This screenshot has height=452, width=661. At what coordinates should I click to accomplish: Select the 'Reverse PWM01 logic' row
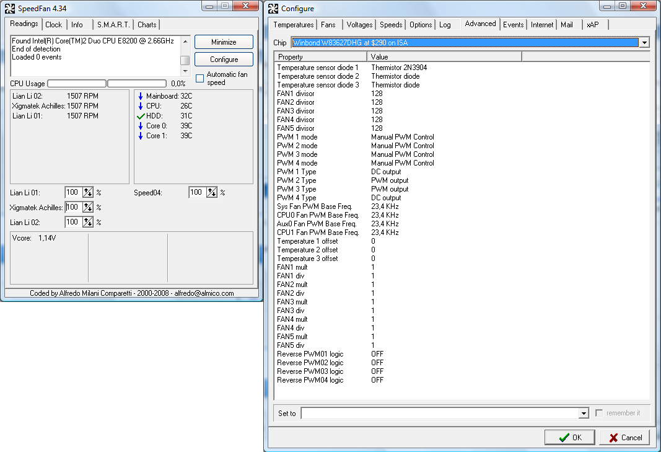pos(462,354)
